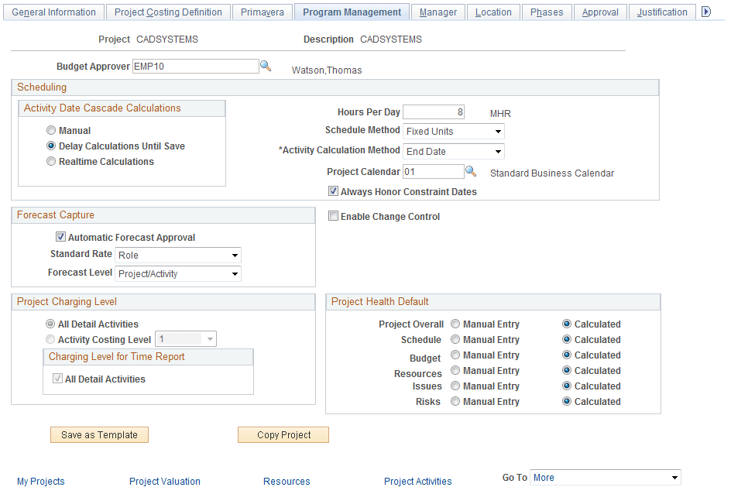Click the Save as Template button

tap(99, 434)
